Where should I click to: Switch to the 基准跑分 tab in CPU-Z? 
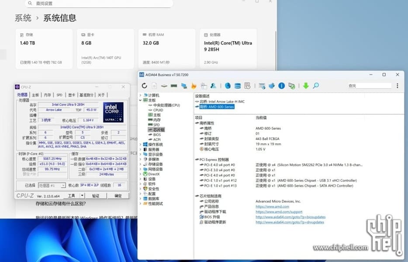pyautogui.click(x=86, y=95)
